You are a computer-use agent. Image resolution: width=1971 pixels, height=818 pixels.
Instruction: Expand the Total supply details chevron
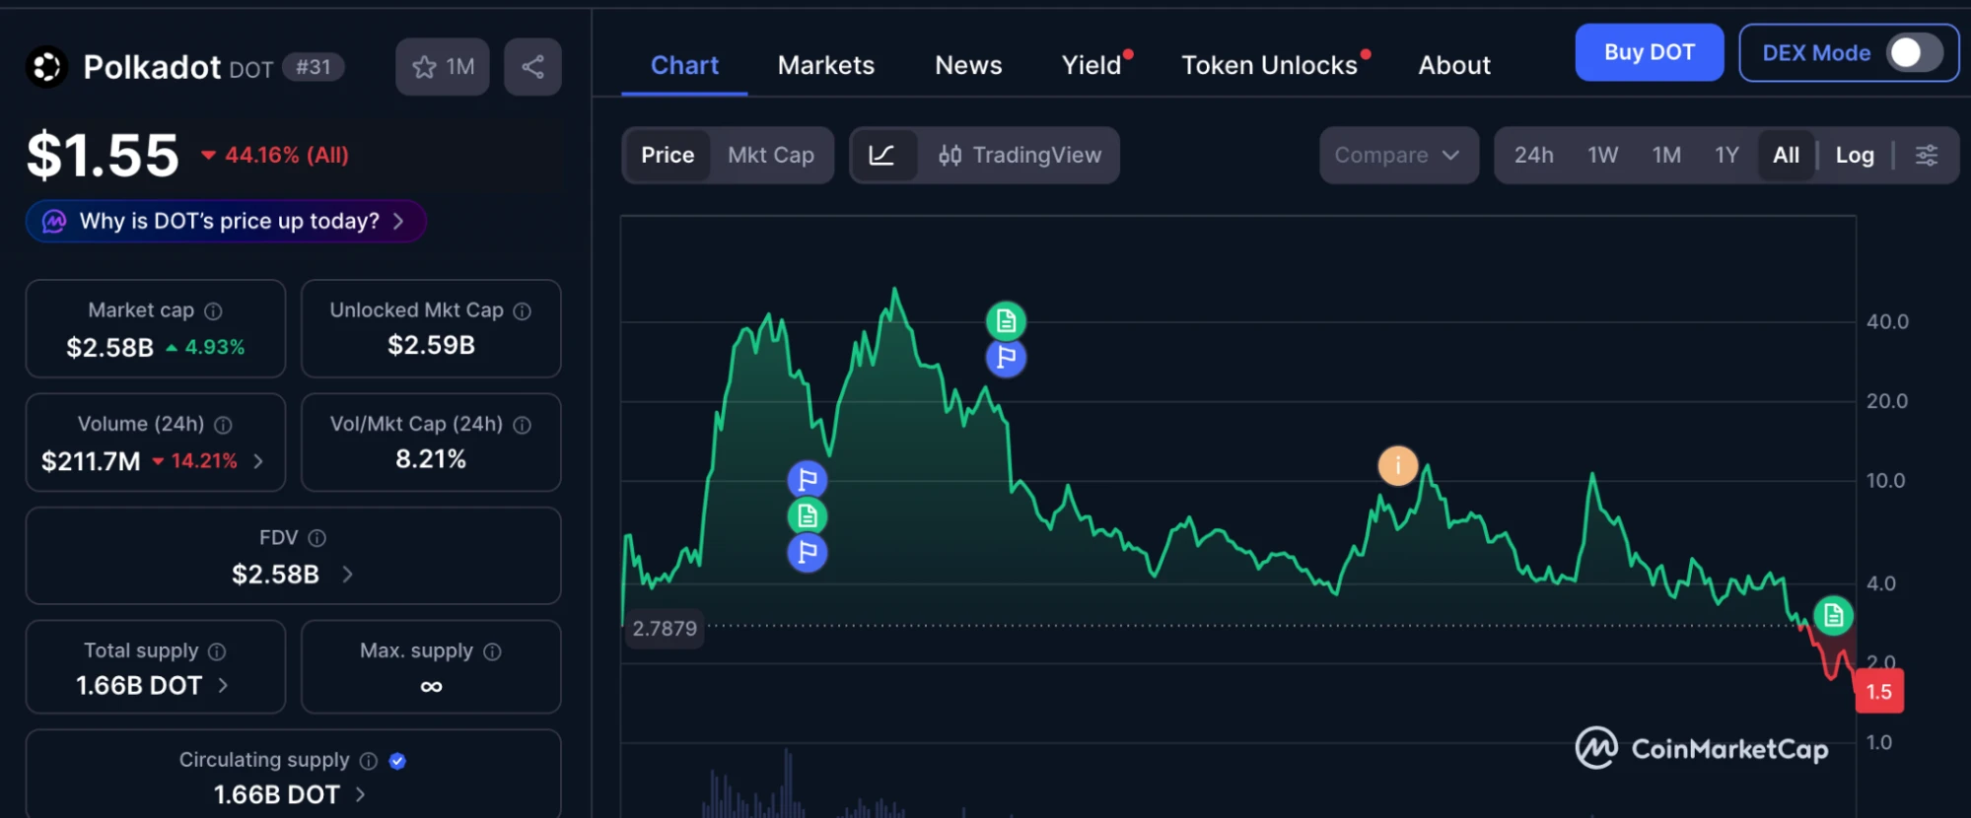(x=223, y=685)
